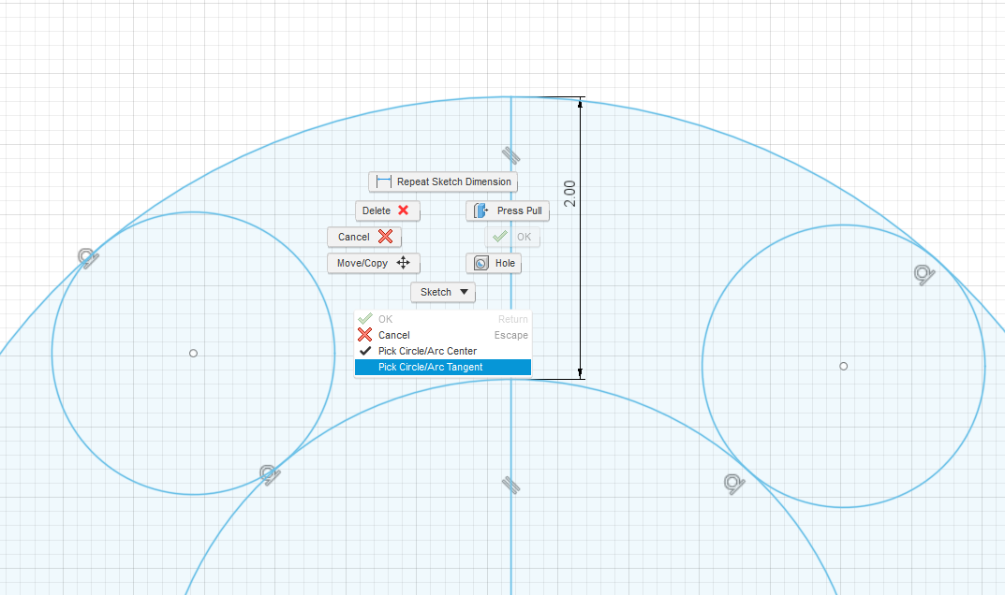Click the green checkmark icon beside OK
The image size is (1005, 595).
point(498,237)
